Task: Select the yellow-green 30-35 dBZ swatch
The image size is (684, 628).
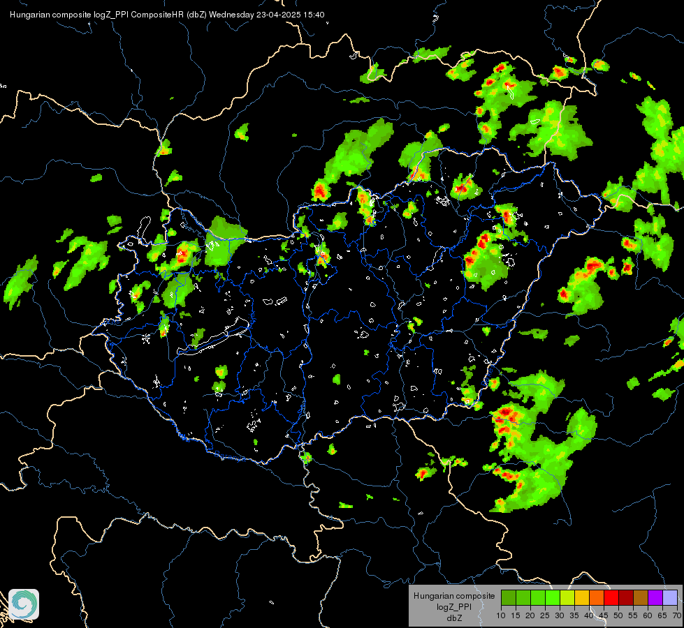Action: pos(567,597)
